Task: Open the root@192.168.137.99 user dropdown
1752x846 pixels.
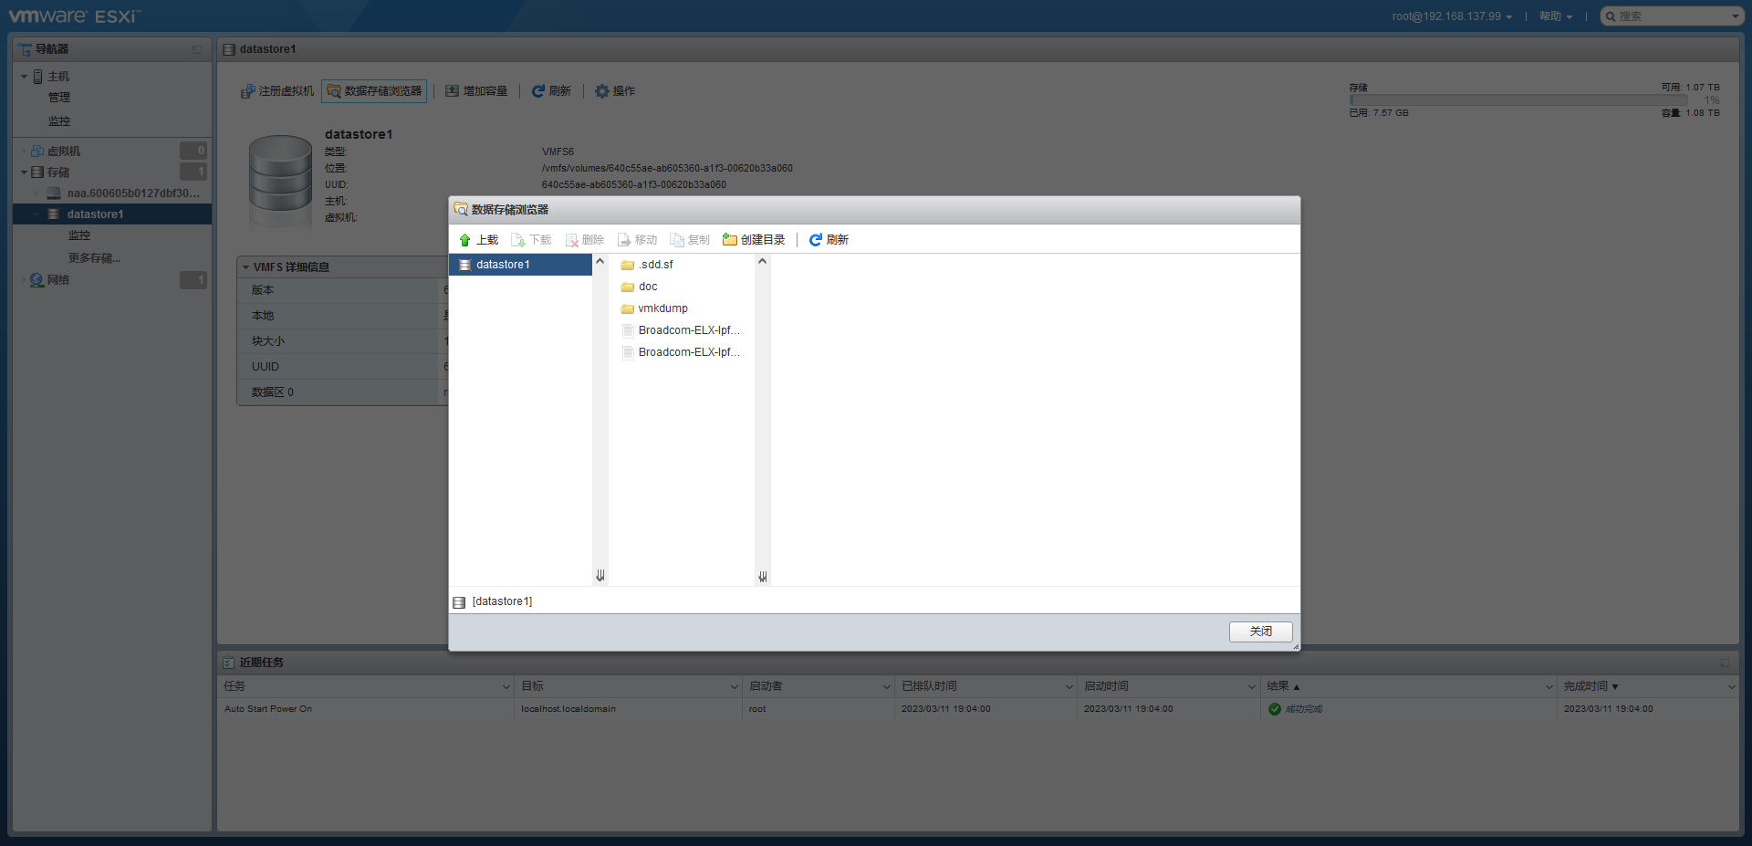Action: [x=1451, y=16]
